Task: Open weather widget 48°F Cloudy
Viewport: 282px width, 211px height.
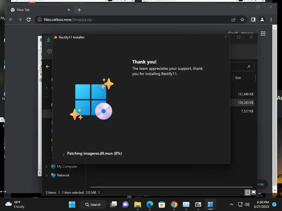Action: (x=15, y=204)
